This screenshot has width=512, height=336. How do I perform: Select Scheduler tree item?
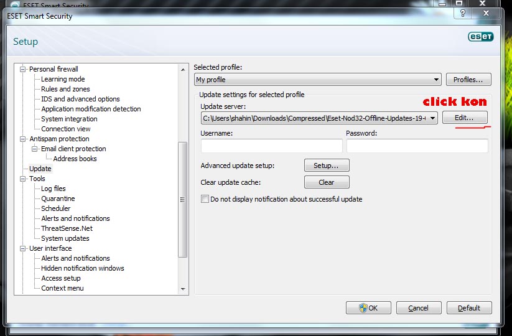coord(55,208)
